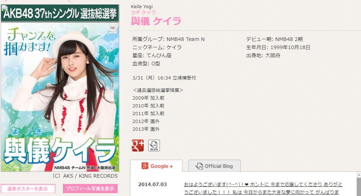
Task: Click the プロフィール写真を表示 button
Action: [x=90, y=189]
